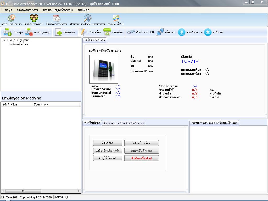Click the right scroll arrow of employee list
This screenshot has height=201, width=268.
79,191
